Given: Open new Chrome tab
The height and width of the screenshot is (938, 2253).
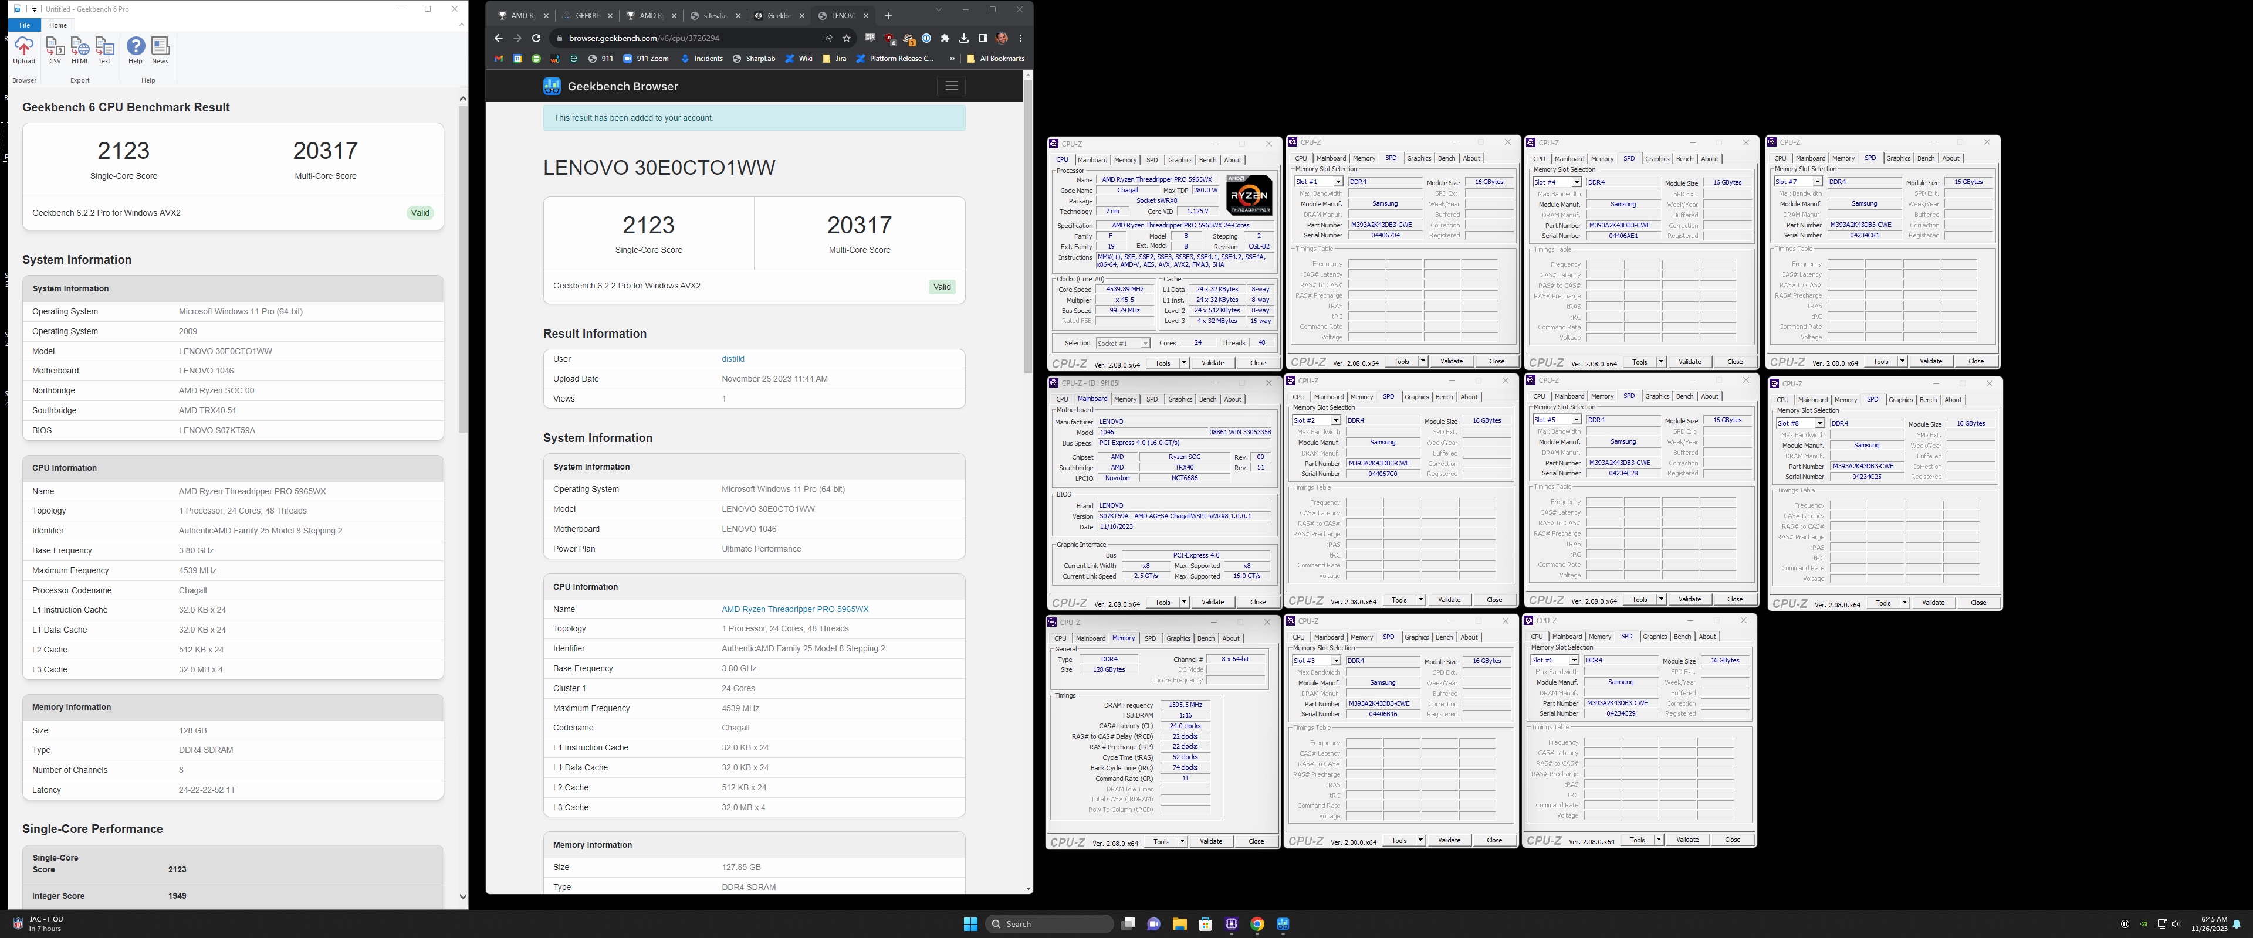Looking at the screenshot, I should pos(889,16).
